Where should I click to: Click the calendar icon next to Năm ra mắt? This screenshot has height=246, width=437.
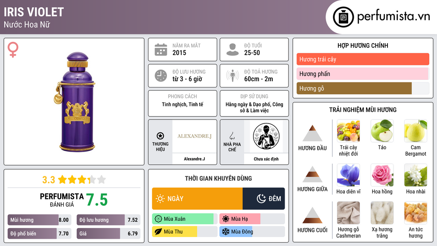[x=161, y=50]
